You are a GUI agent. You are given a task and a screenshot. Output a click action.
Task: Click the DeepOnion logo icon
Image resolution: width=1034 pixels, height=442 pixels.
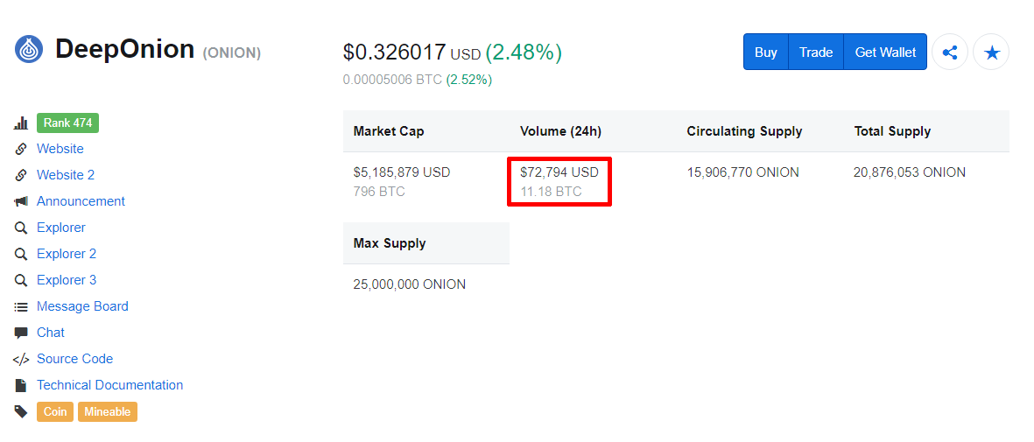(28, 50)
